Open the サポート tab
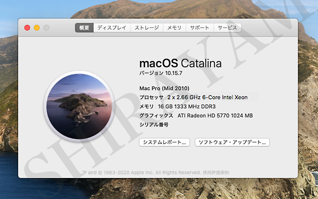Screen dimensions: 318x199 coord(200,28)
